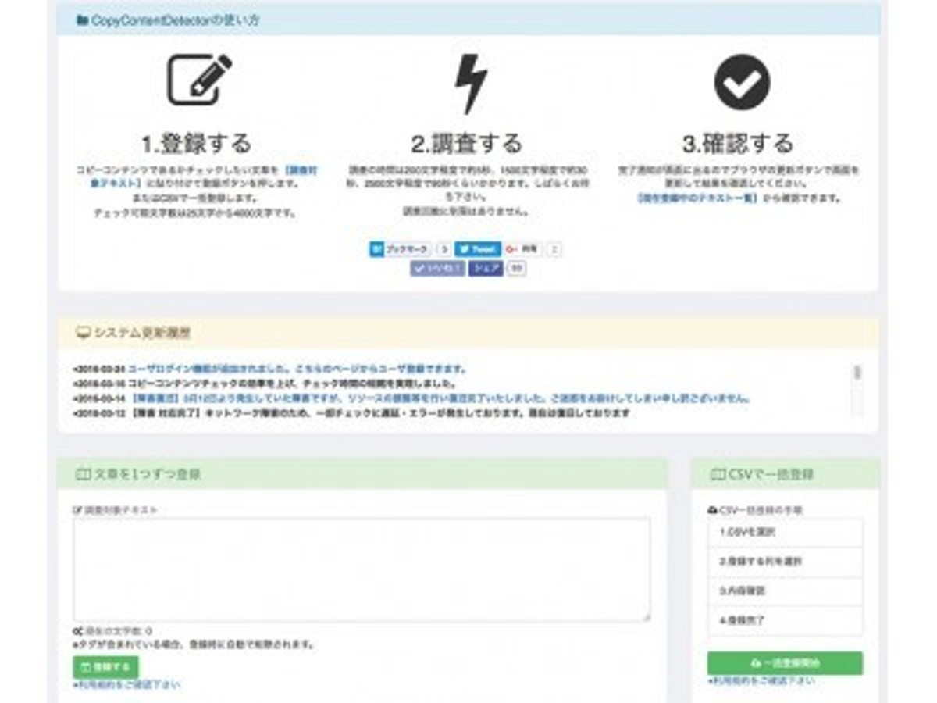This screenshot has width=937, height=703.
Task: Click the Google+ share button
Action: pos(523,249)
